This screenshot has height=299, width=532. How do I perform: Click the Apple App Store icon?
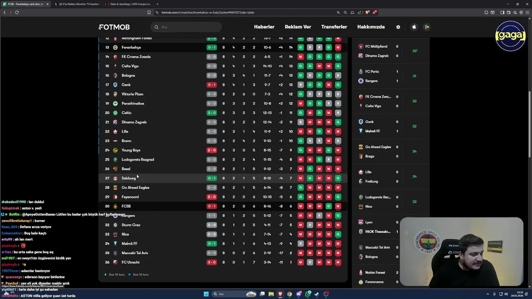pyautogui.click(x=414, y=27)
